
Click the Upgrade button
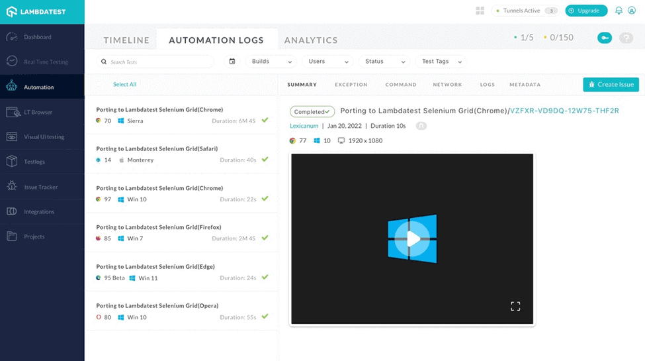(x=586, y=11)
